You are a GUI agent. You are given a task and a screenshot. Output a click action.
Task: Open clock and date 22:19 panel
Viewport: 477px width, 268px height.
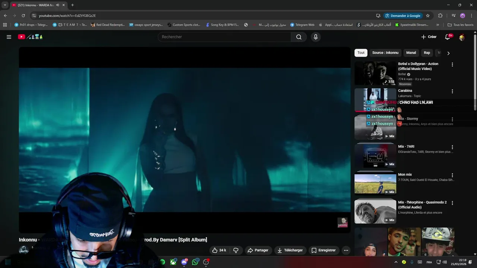click(458, 262)
